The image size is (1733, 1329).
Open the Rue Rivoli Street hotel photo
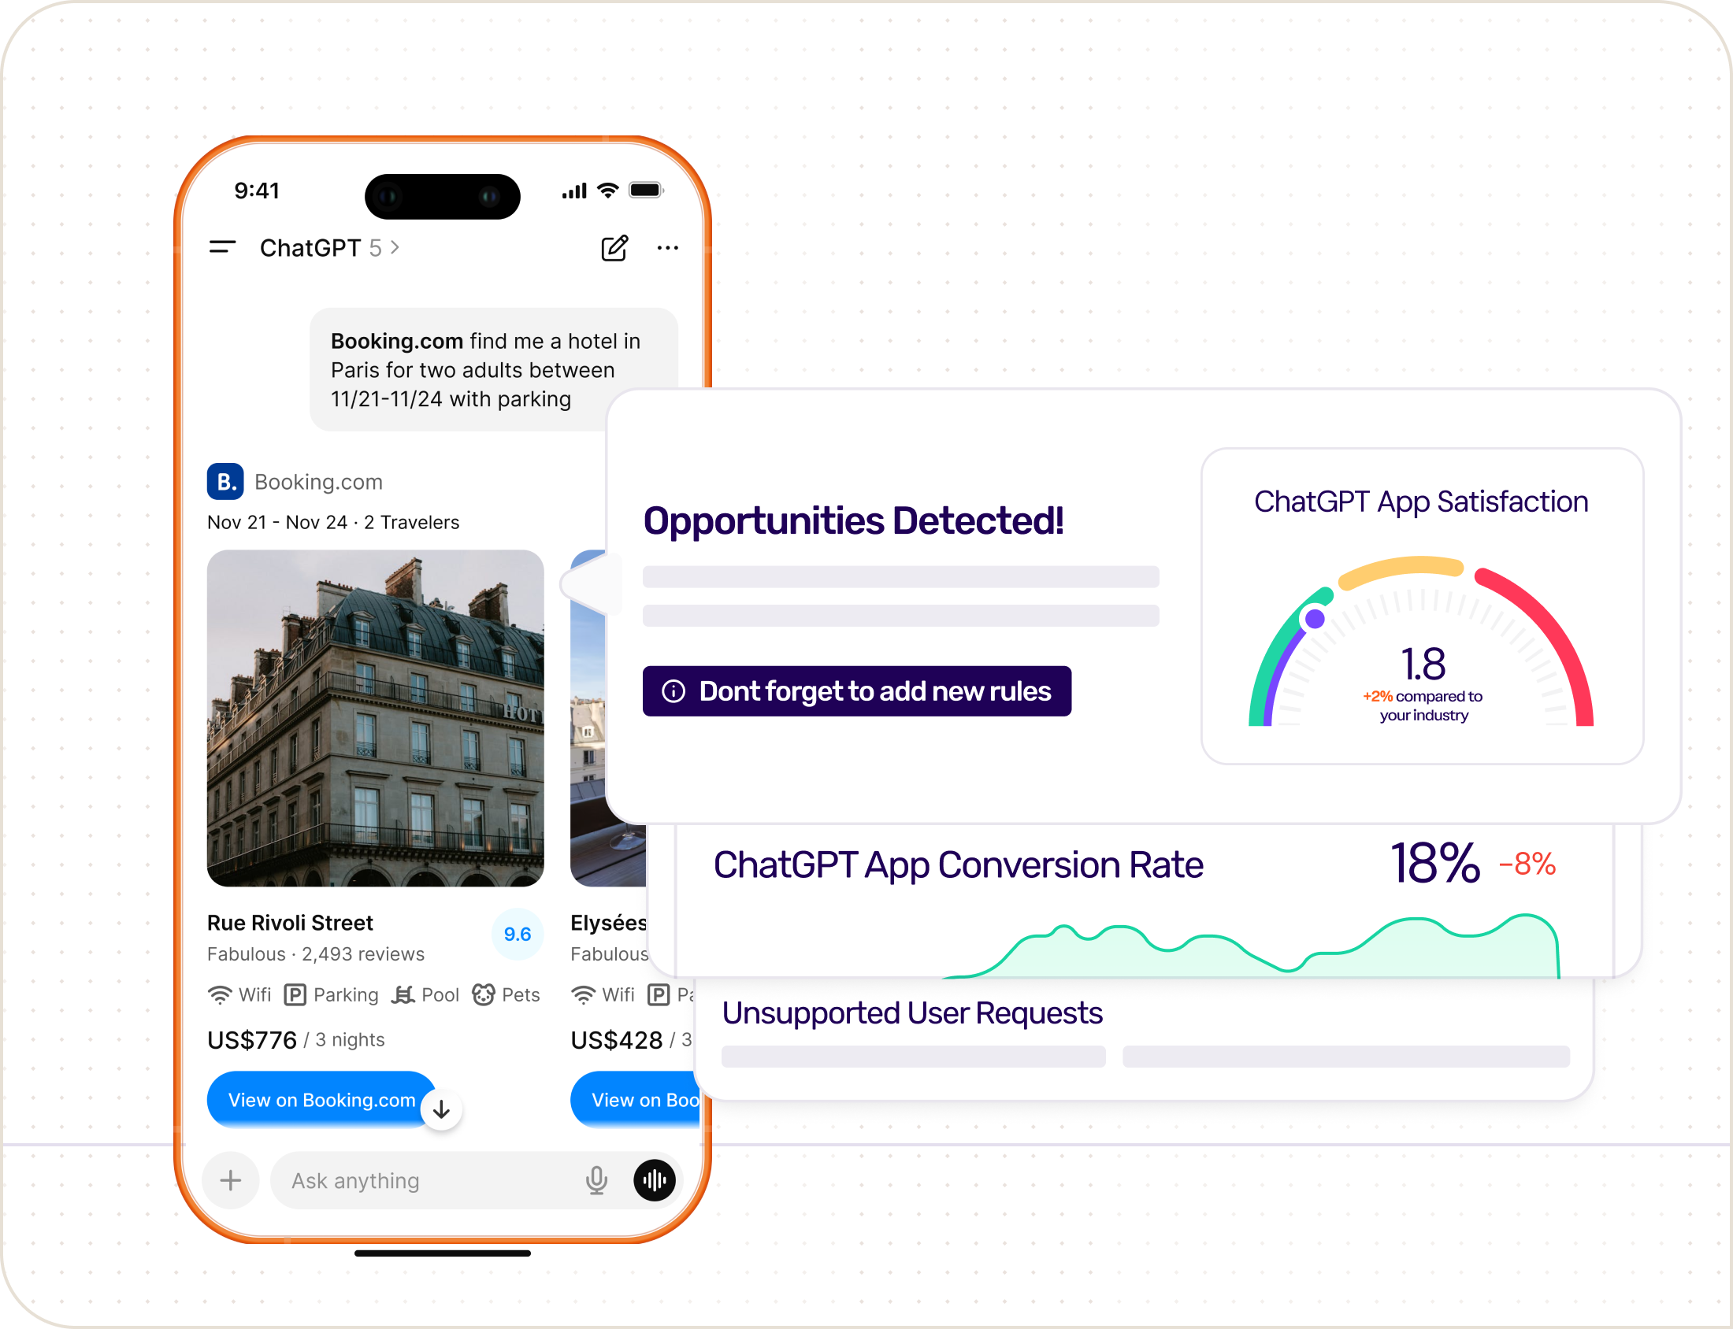375,717
